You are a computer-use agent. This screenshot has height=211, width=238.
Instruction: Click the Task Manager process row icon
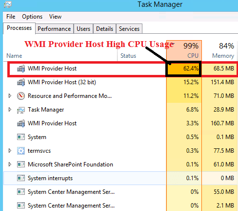(21, 110)
